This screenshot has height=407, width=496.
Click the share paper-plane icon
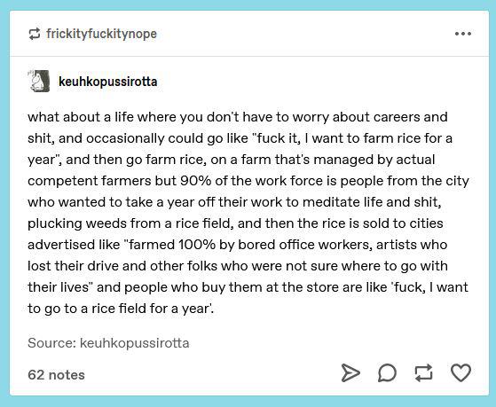(x=350, y=372)
